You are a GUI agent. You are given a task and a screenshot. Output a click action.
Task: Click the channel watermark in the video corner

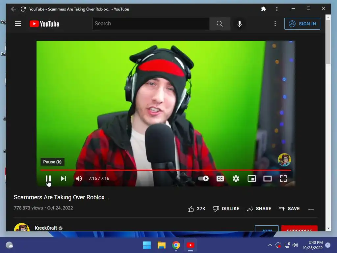(284, 160)
